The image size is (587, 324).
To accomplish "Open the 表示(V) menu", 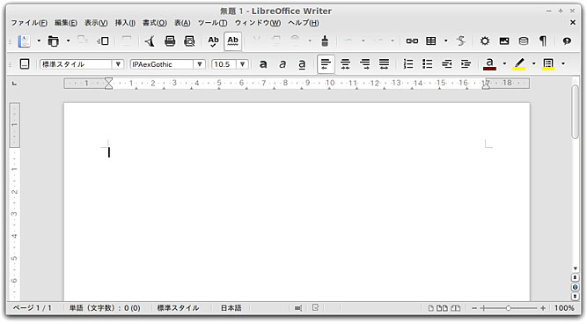I will [96, 23].
